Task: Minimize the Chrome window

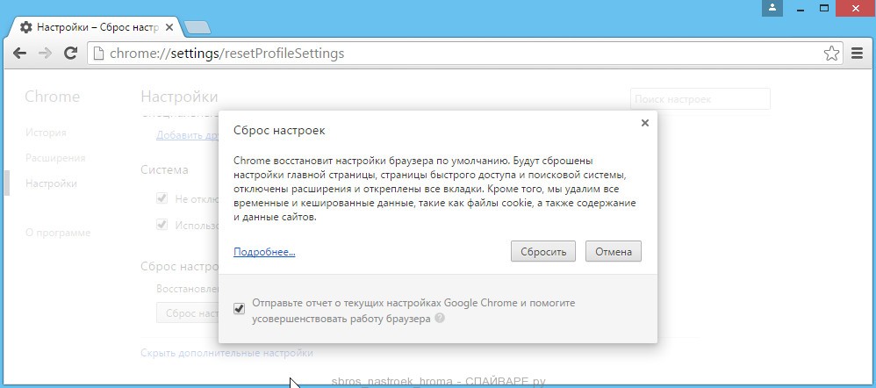Action: (800, 8)
